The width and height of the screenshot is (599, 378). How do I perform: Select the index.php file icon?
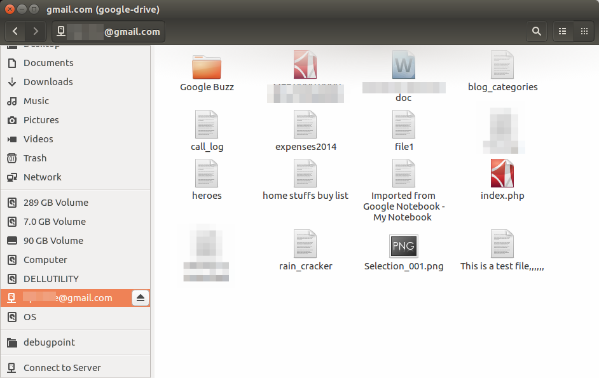[x=502, y=173]
